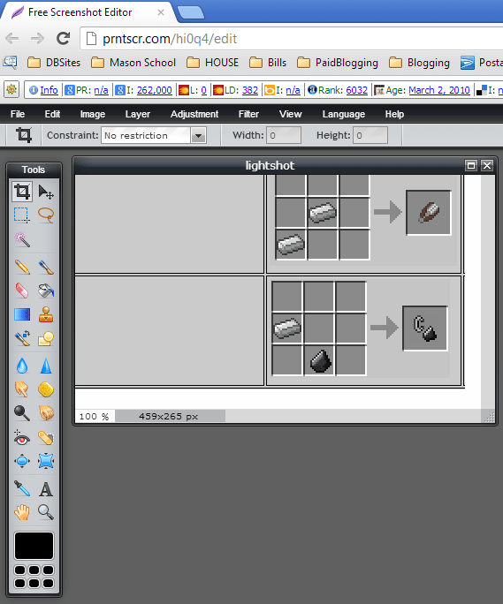Screen dimensions: 503x604
Task: Select the Crop tool in Tools panel
Action: (22, 192)
